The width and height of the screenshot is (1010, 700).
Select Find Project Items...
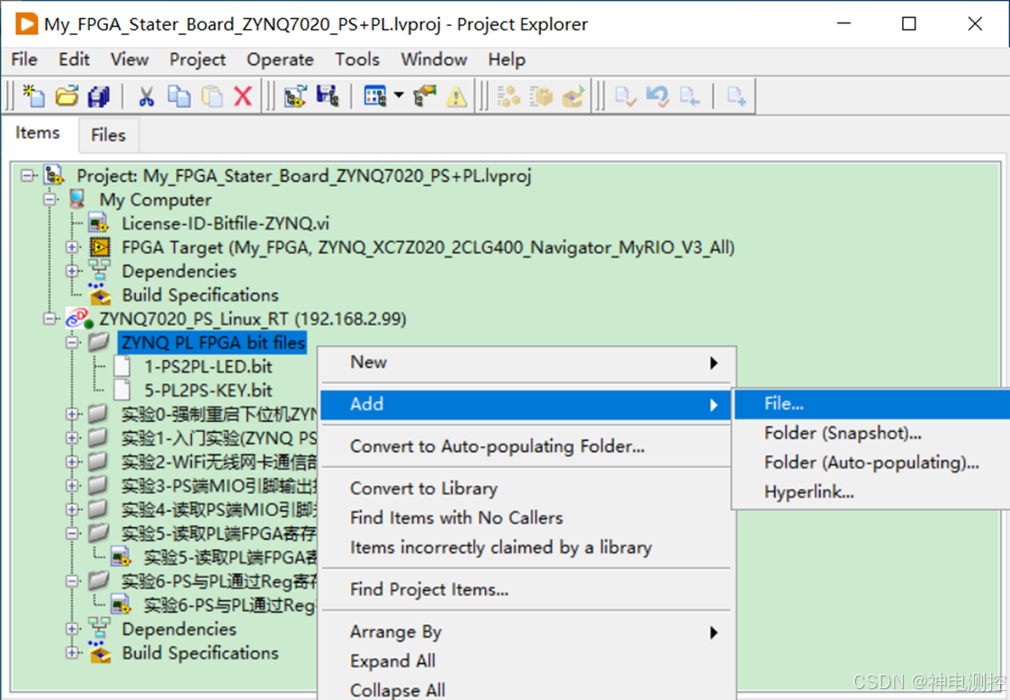point(527,589)
